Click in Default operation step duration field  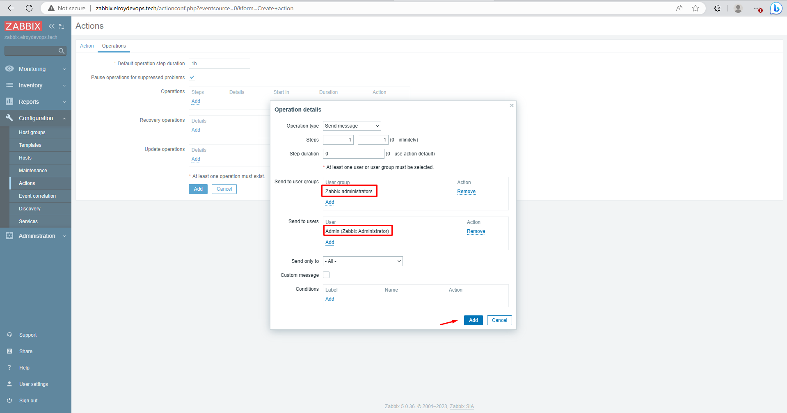point(220,64)
